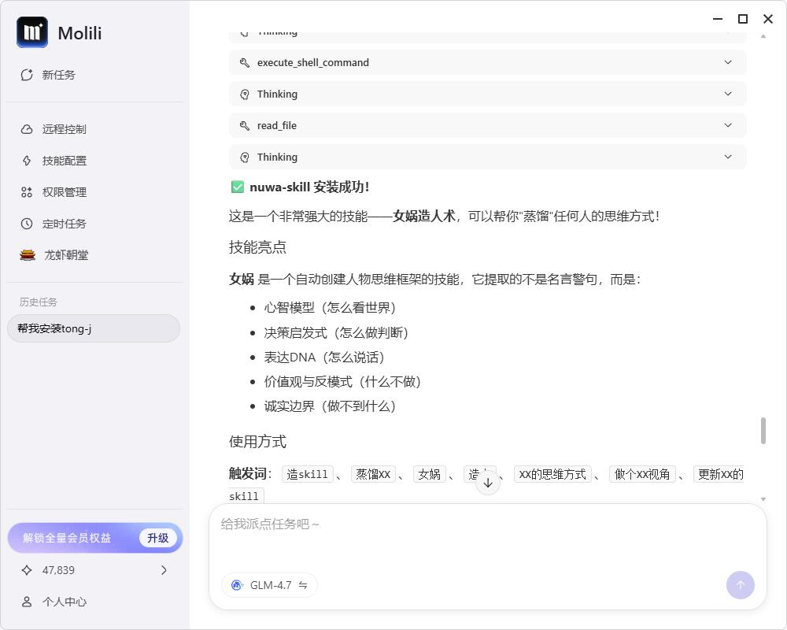The image size is (787, 630).
Task: Click the chat vertical scrollbar thumb
Action: [x=763, y=430]
